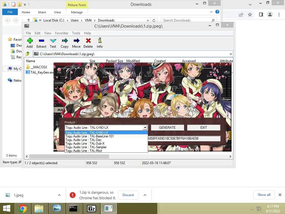Open the Chrome profile avatar

point(270,14)
